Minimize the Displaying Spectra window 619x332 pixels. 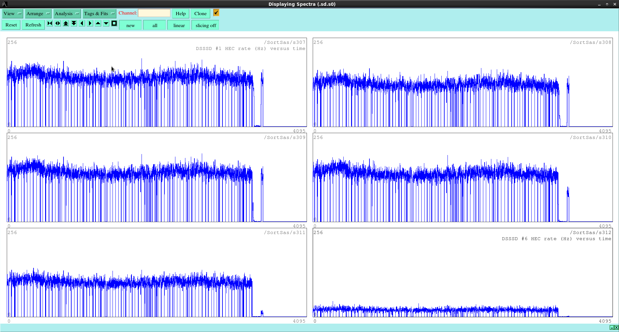click(x=599, y=4)
